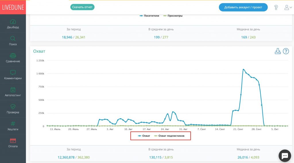Open the live chat widget
This screenshot has height=163, width=294.
285,156
